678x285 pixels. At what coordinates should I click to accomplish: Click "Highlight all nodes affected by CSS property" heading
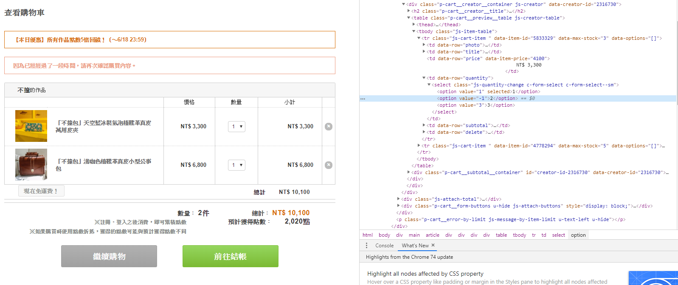[x=425, y=274]
